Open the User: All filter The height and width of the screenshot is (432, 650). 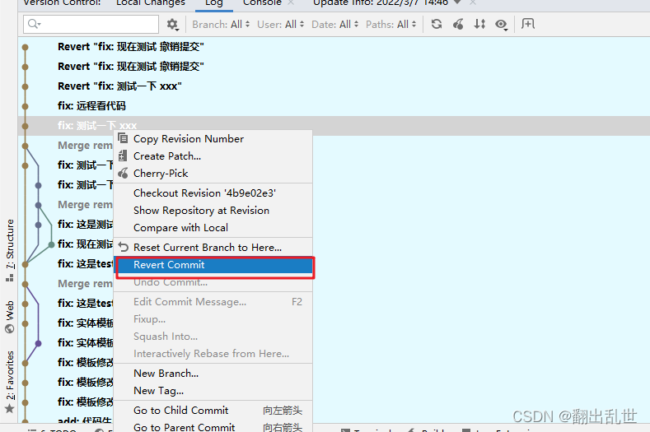pos(281,25)
